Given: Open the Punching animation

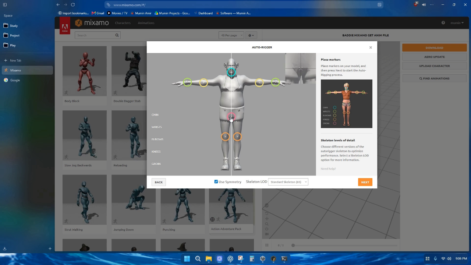Looking at the screenshot, I should tap(183, 206).
